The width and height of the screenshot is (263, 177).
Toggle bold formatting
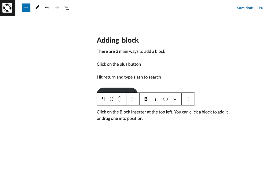(x=146, y=99)
